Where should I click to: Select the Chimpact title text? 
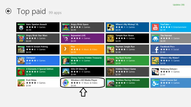coord(31,58)
